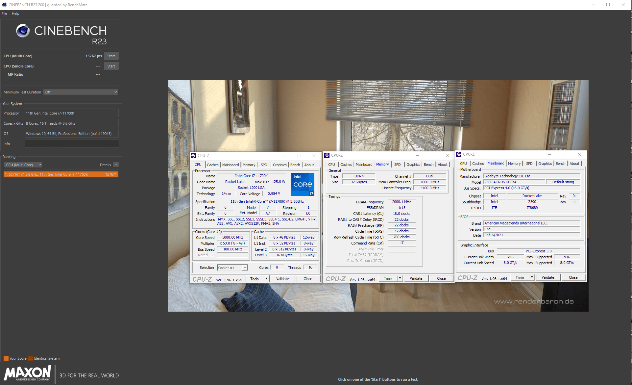
Task: Click the Identical System legend swatch
Action: click(30, 358)
